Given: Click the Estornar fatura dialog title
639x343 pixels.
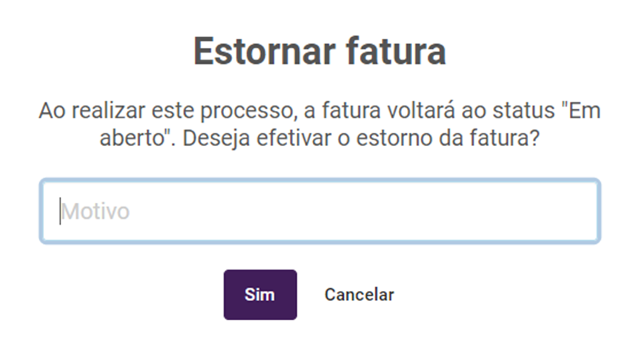Looking at the screenshot, I should tap(319, 53).
